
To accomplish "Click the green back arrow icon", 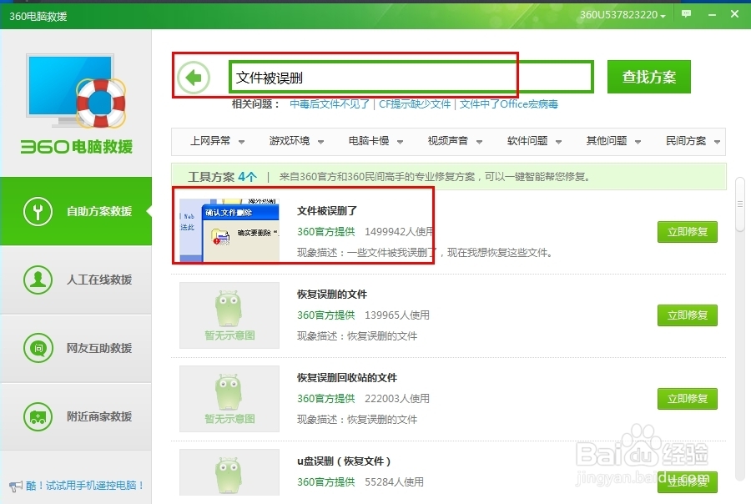I will (x=194, y=78).
